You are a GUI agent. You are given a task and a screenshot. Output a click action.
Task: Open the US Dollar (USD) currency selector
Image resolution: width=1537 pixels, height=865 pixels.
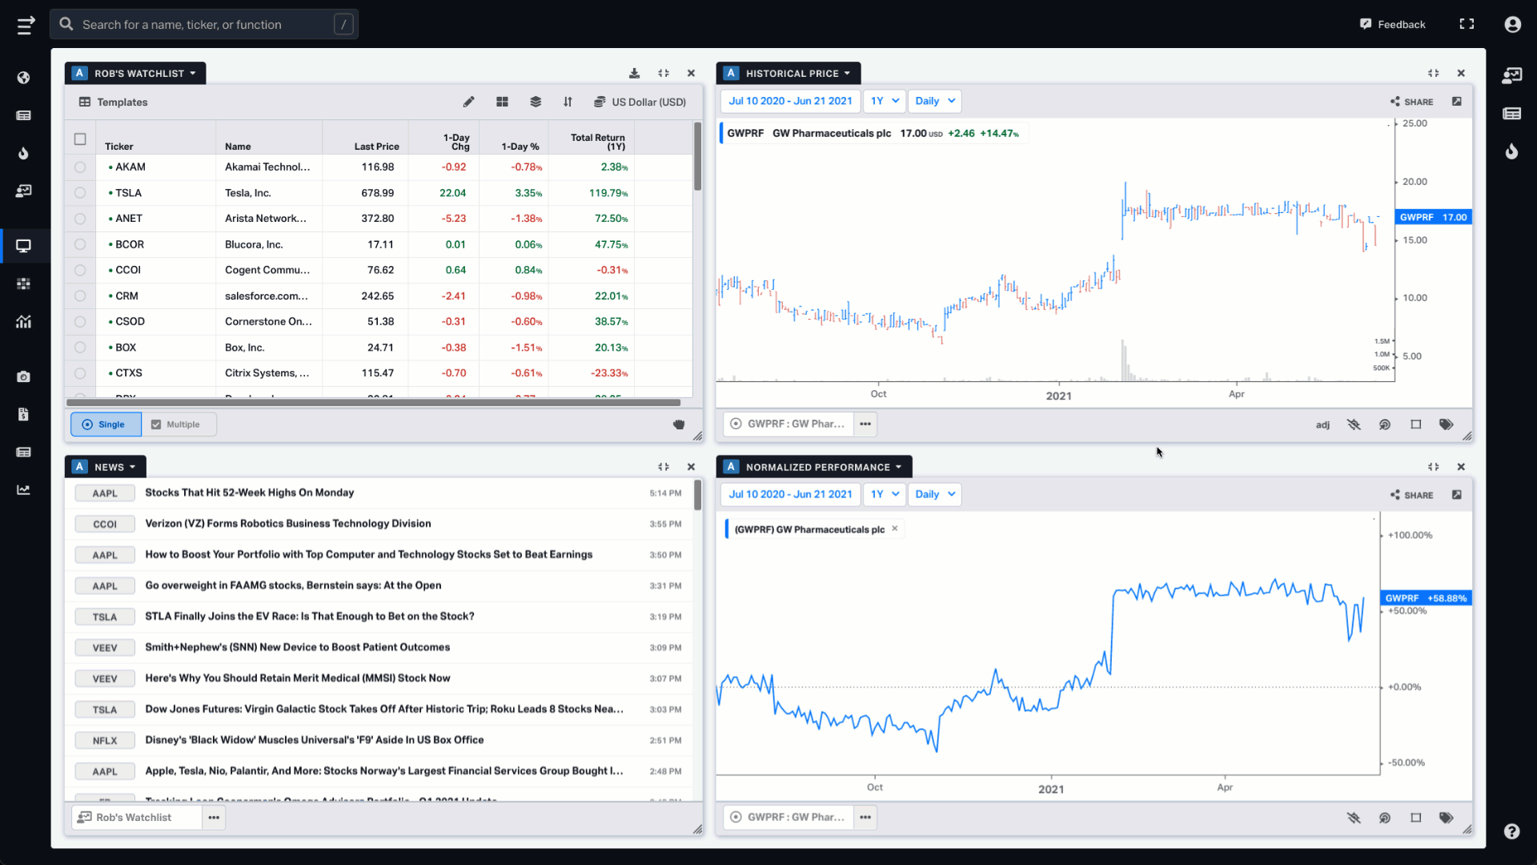[x=640, y=102]
